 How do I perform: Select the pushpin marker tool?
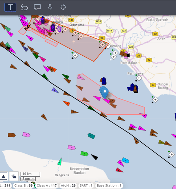pos(50,7)
